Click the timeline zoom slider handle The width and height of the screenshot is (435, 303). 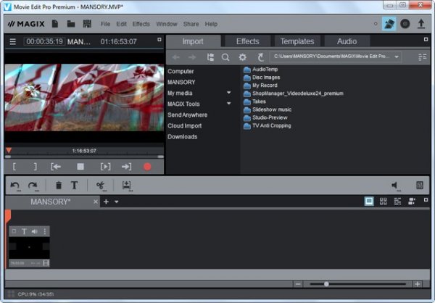327,284
